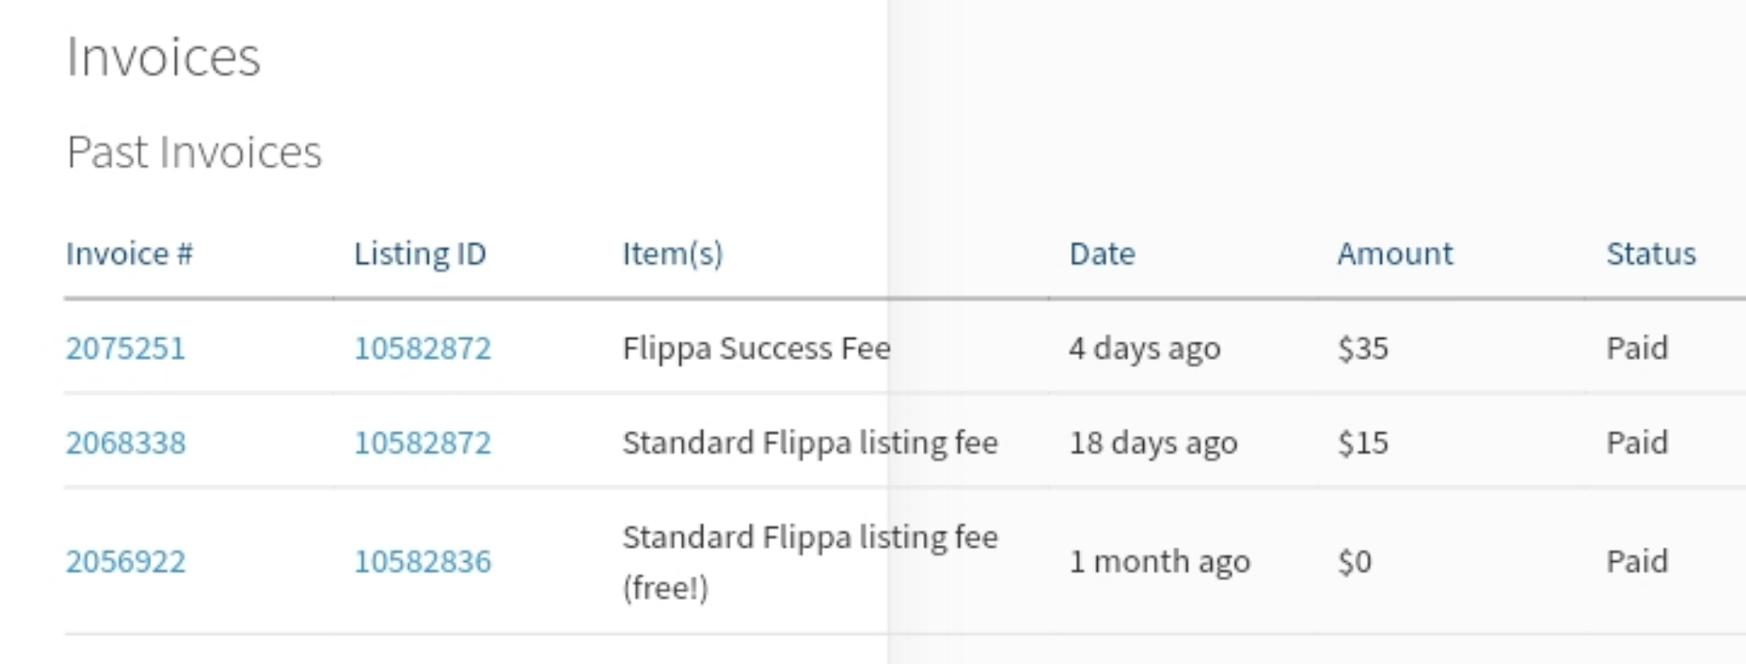Click the $0 amount cell
1746x664 pixels.
pos(1354,561)
